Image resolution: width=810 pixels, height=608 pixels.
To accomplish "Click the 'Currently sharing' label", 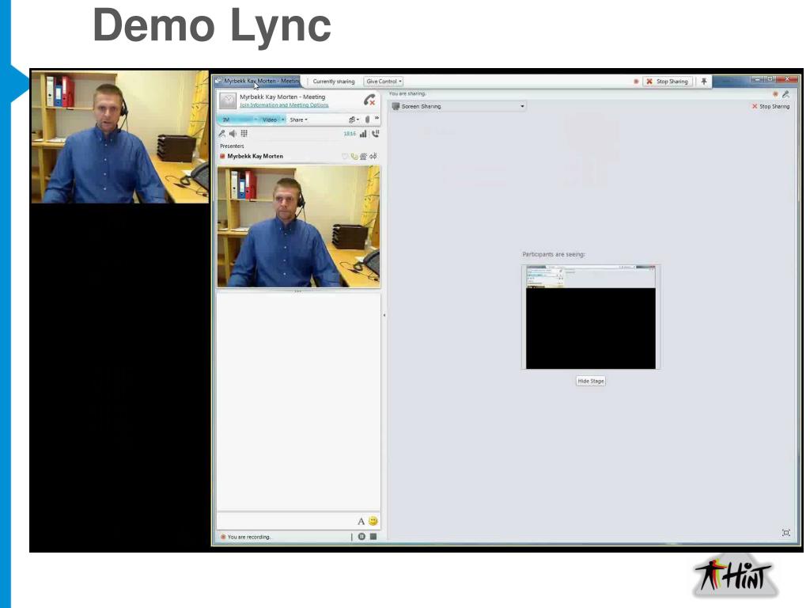I will [334, 82].
